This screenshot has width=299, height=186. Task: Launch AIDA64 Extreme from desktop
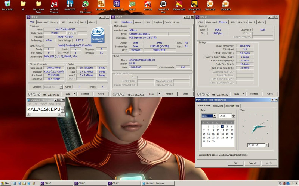tap(54, 7)
